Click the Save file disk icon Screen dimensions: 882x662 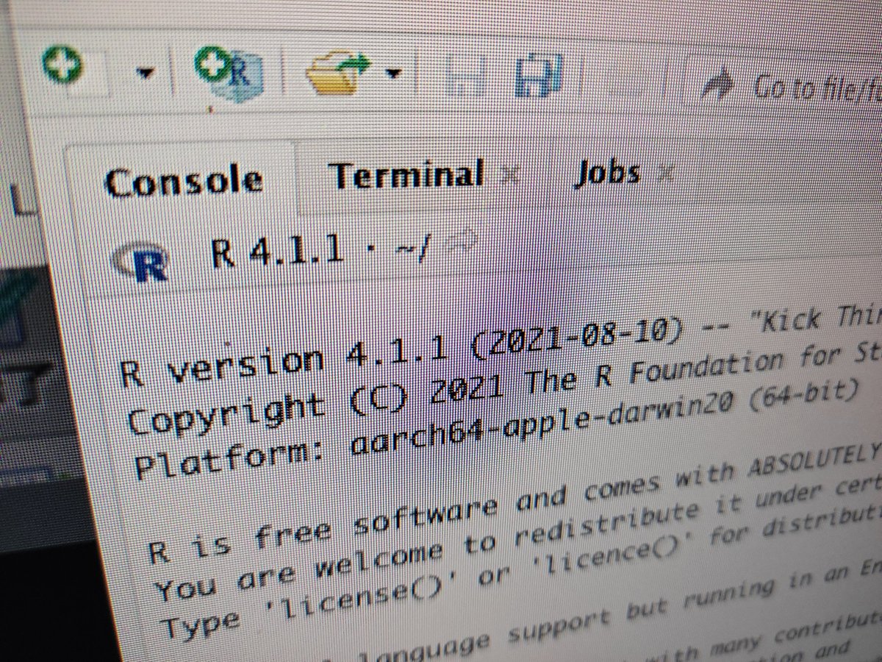466,75
